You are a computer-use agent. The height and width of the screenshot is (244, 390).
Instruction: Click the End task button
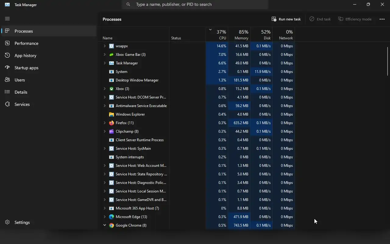(320, 19)
